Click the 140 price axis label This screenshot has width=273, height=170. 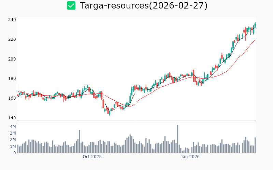[x=12, y=118]
